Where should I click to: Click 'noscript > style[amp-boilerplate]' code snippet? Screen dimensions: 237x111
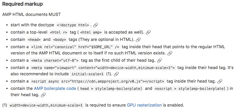pyautogui.click(x=190, y=89)
